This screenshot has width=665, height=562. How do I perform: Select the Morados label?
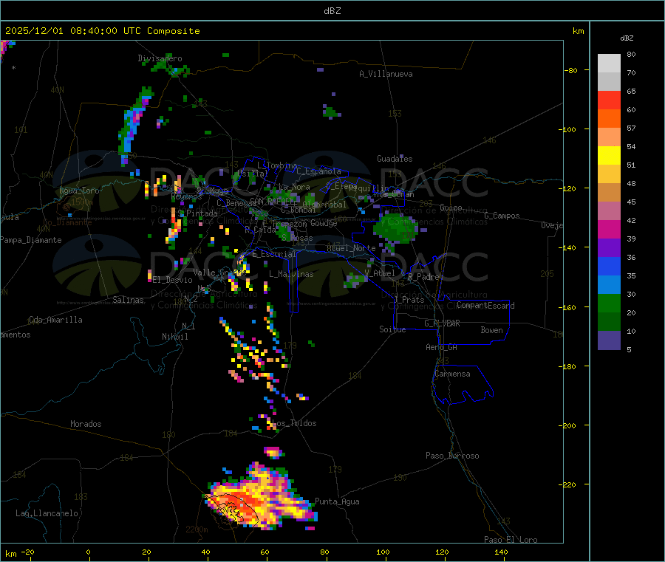(86, 424)
